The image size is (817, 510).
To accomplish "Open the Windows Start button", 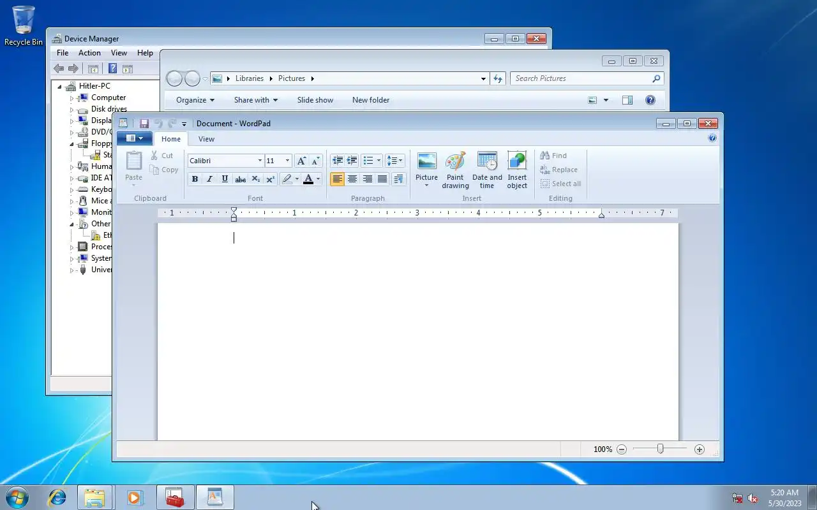I will [x=17, y=497].
